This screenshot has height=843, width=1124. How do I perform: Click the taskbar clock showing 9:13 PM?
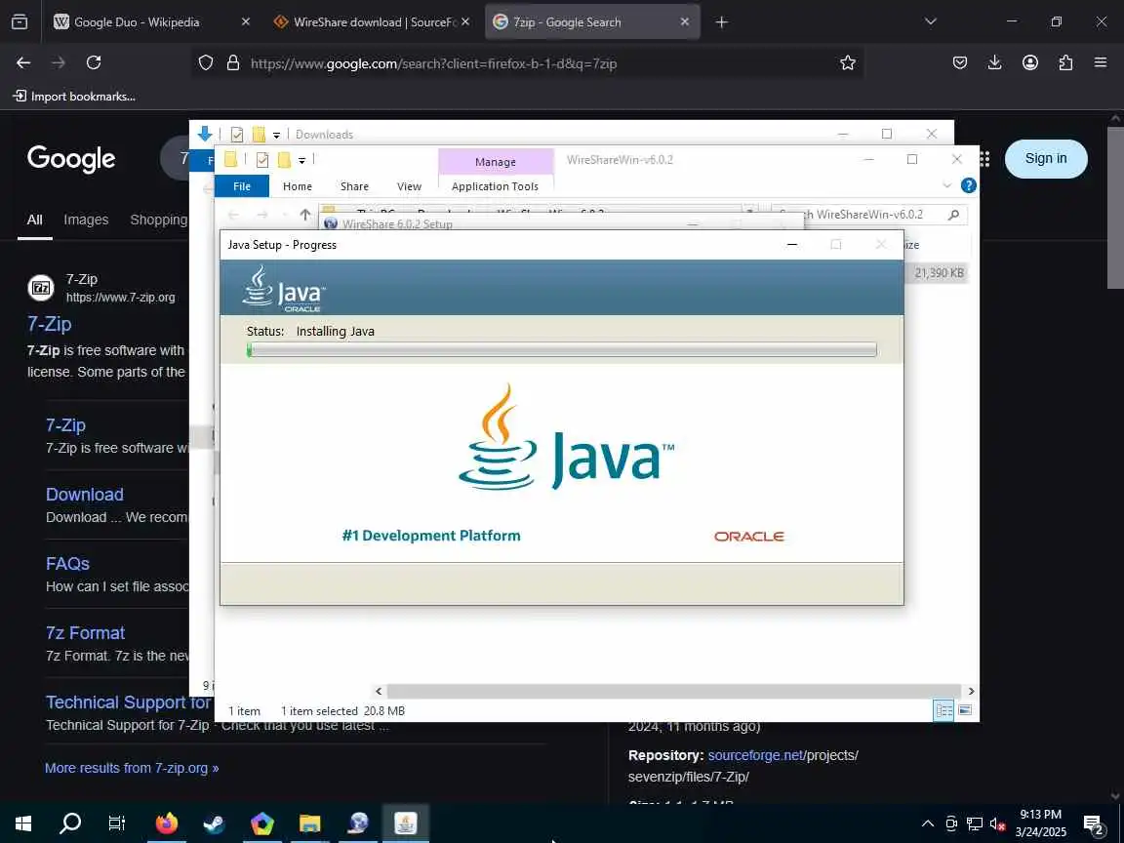pyautogui.click(x=1041, y=823)
